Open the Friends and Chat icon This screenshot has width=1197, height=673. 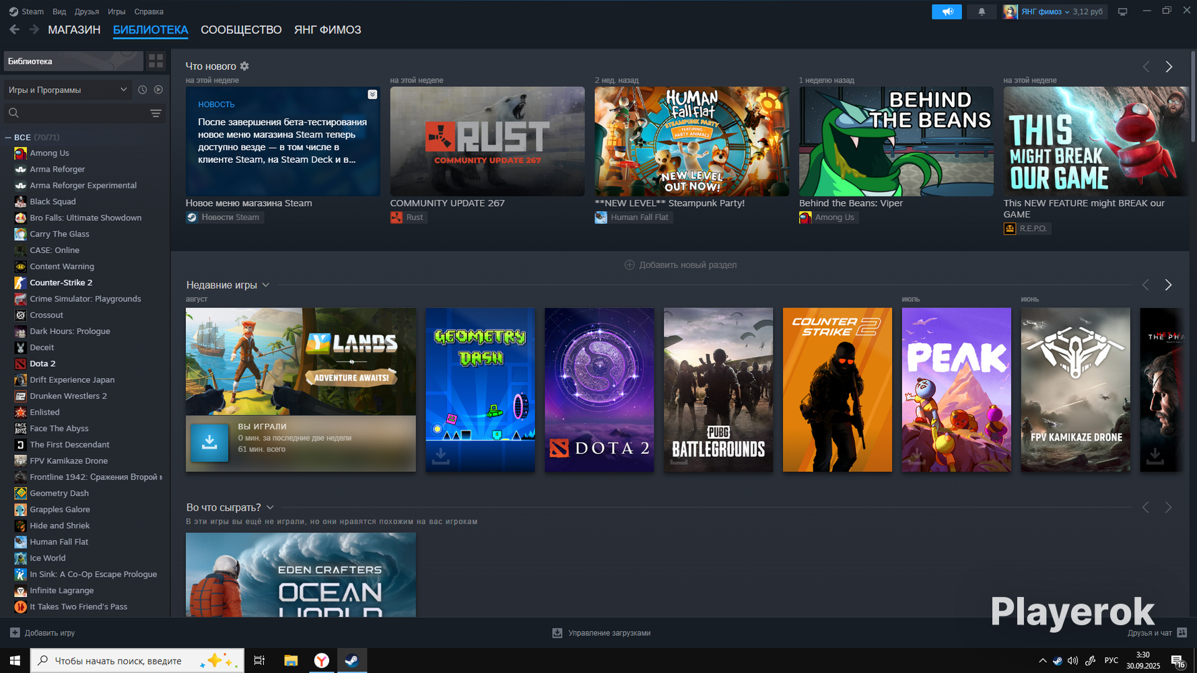1182,633
